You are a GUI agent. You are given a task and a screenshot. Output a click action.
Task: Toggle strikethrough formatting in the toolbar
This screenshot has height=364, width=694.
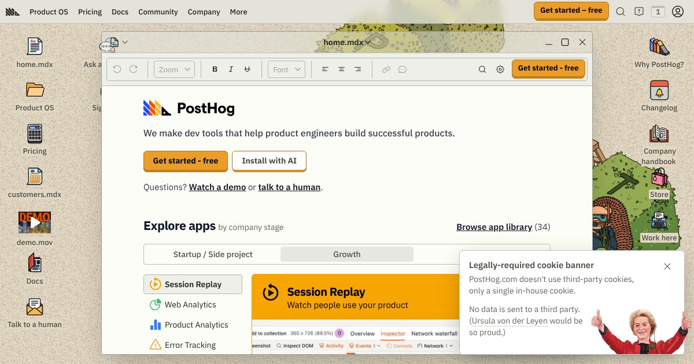pos(247,69)
